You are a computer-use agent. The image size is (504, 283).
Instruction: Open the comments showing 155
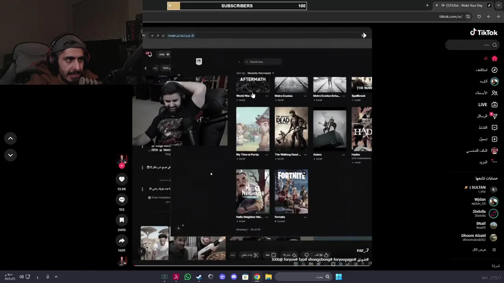[x=122, y=200]
